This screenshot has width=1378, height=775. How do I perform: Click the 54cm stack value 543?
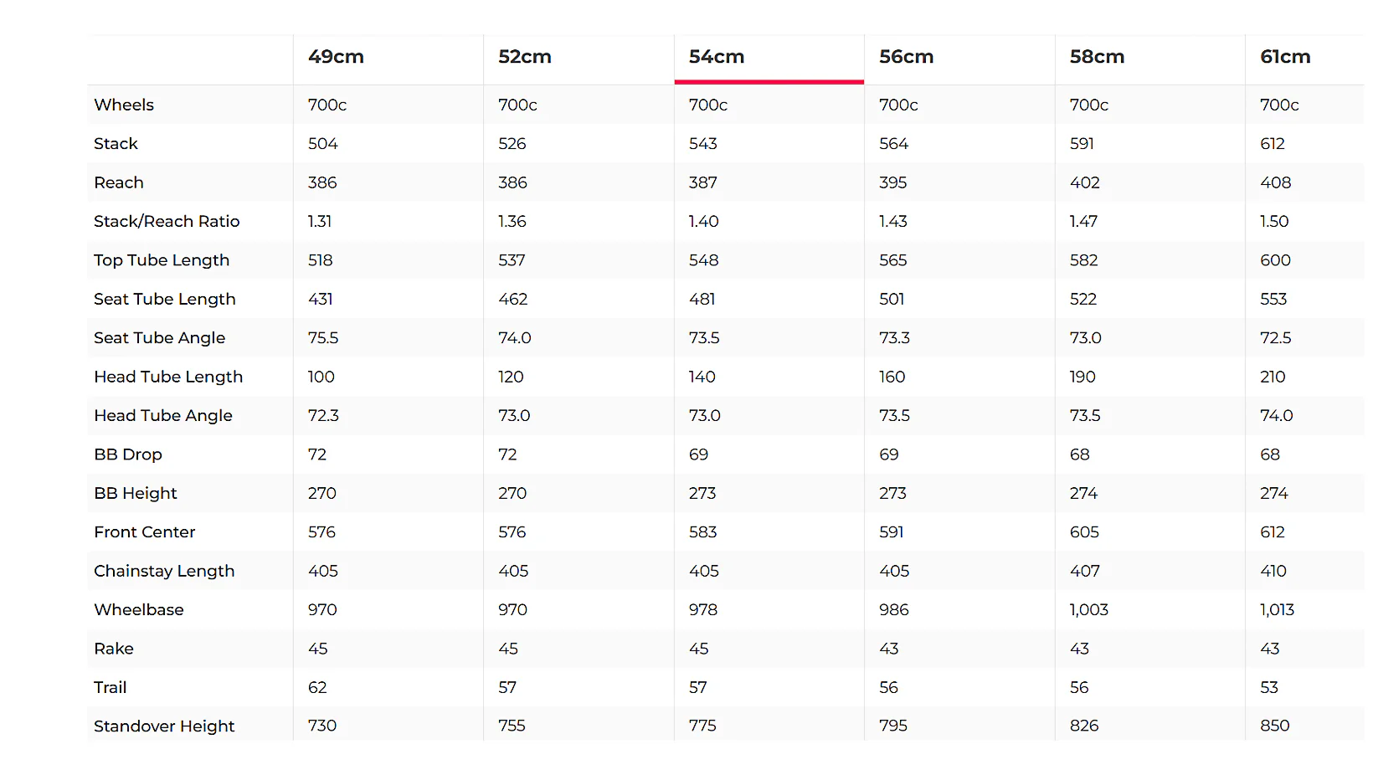click(x=703, y=144)
